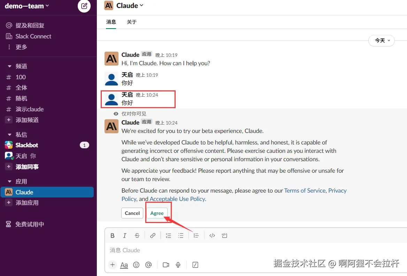
Task: Toggle strikethrough formatting in composer
Action: [x=137, y=236]
